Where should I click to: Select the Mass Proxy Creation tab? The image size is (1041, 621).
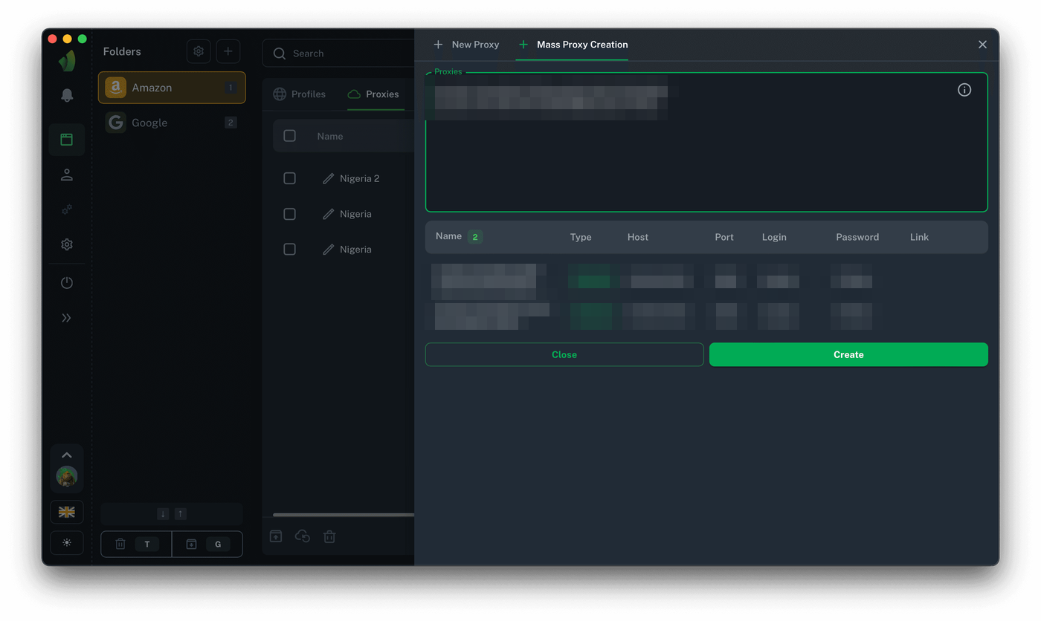[573, 45]
